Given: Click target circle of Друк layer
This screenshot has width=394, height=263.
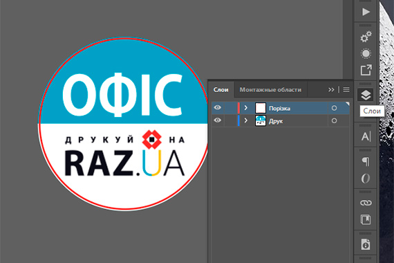Looking at the screenshot, I should pyautogui.click(x=334, y=121).
